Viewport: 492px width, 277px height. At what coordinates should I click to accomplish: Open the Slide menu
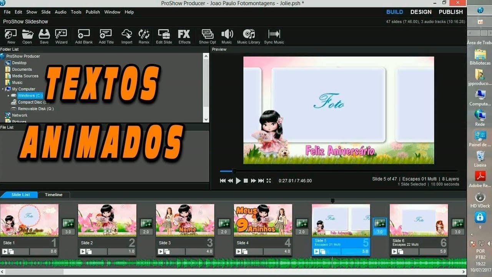tap(46, 12)
